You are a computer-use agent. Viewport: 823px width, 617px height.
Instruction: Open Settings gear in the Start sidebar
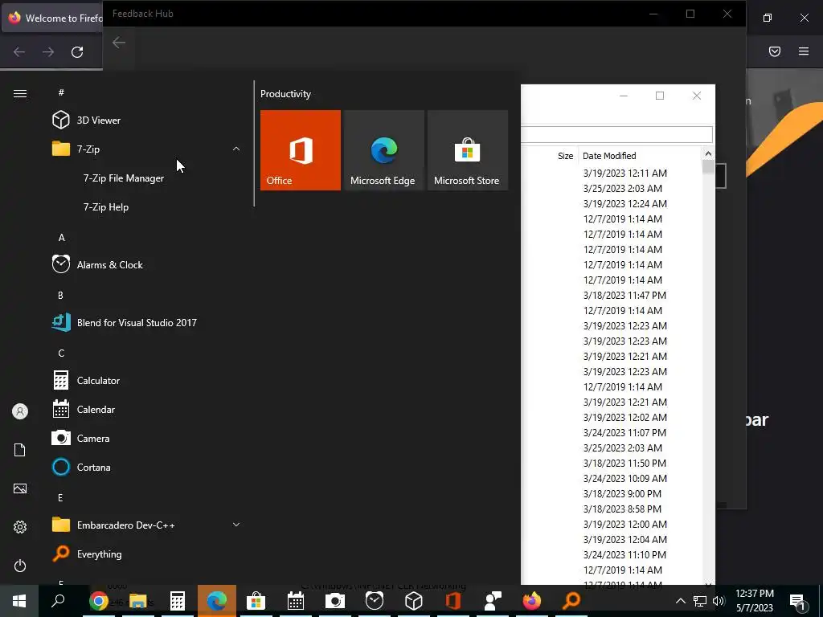pos(20,527)
